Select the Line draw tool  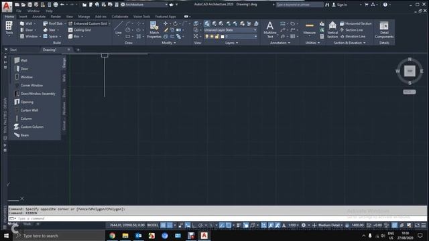click(x=118, y=28)
